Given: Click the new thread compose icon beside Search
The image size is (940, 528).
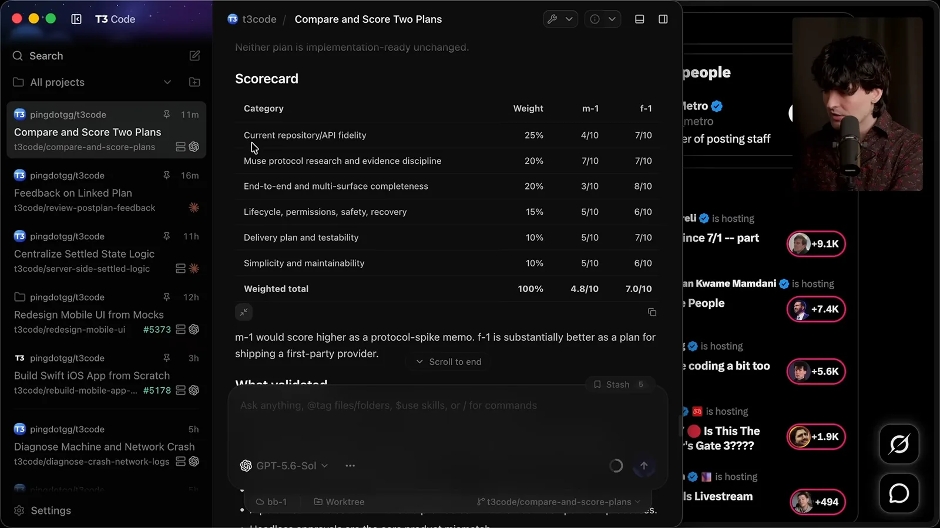Looking at the screenshot, I should tap(194, 56).
